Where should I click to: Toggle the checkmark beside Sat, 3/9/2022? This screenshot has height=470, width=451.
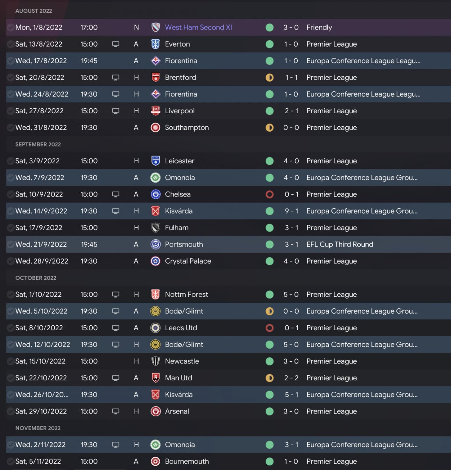11,161
